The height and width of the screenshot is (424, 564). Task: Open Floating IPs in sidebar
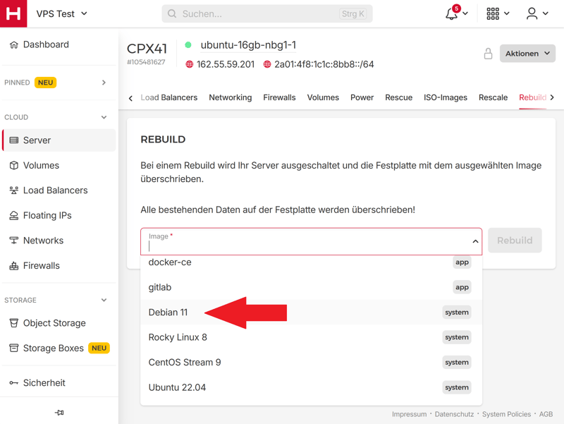click(47, 215)
